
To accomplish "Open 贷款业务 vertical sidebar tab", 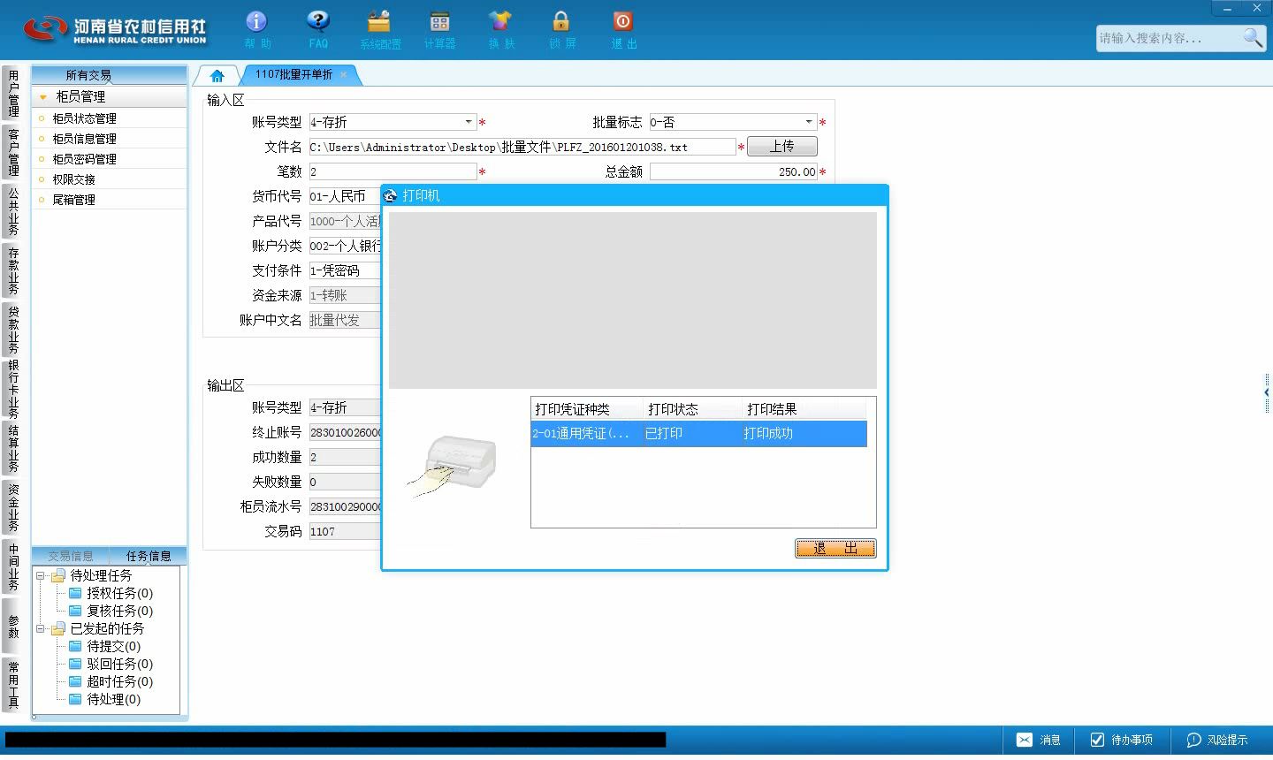I will (x=12, y=330).
